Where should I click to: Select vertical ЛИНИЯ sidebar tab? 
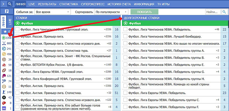(x=3, y=22)
